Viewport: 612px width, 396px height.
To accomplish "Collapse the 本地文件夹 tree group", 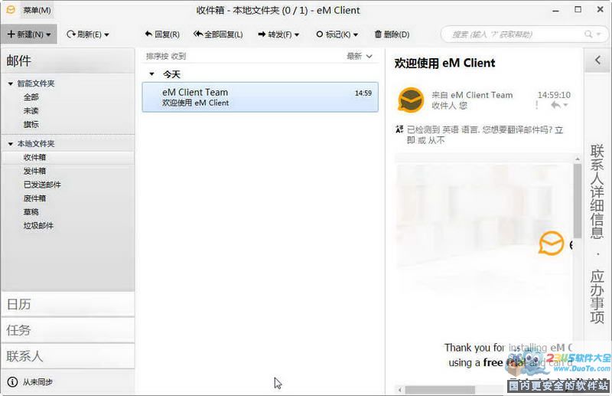I will [x=11, y=144].
